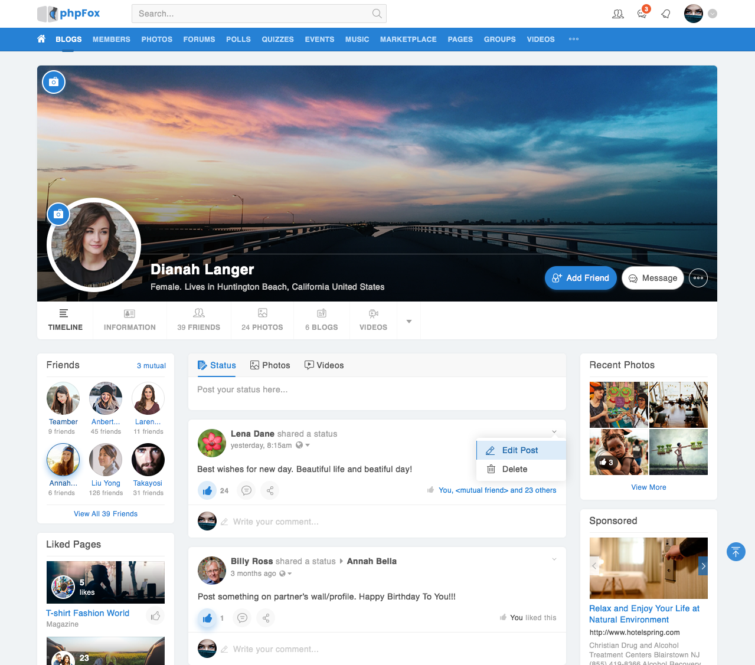Click the camera icon on the profile picture
Image resolution: width=755 pixels, height=665 pixels.
coord(58,214)
